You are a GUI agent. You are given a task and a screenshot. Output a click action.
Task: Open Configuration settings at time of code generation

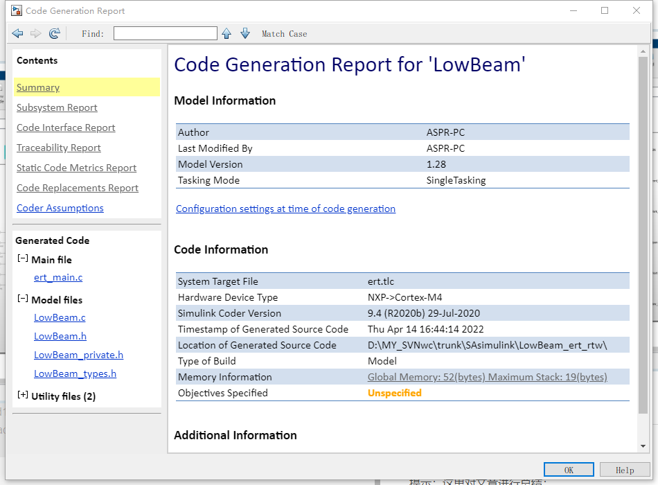click(x=285, y=209)
